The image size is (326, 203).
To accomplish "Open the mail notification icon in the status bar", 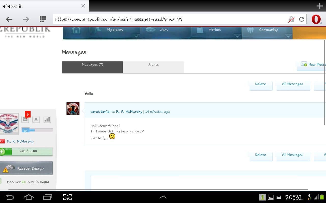I will [x=279, y=197].
